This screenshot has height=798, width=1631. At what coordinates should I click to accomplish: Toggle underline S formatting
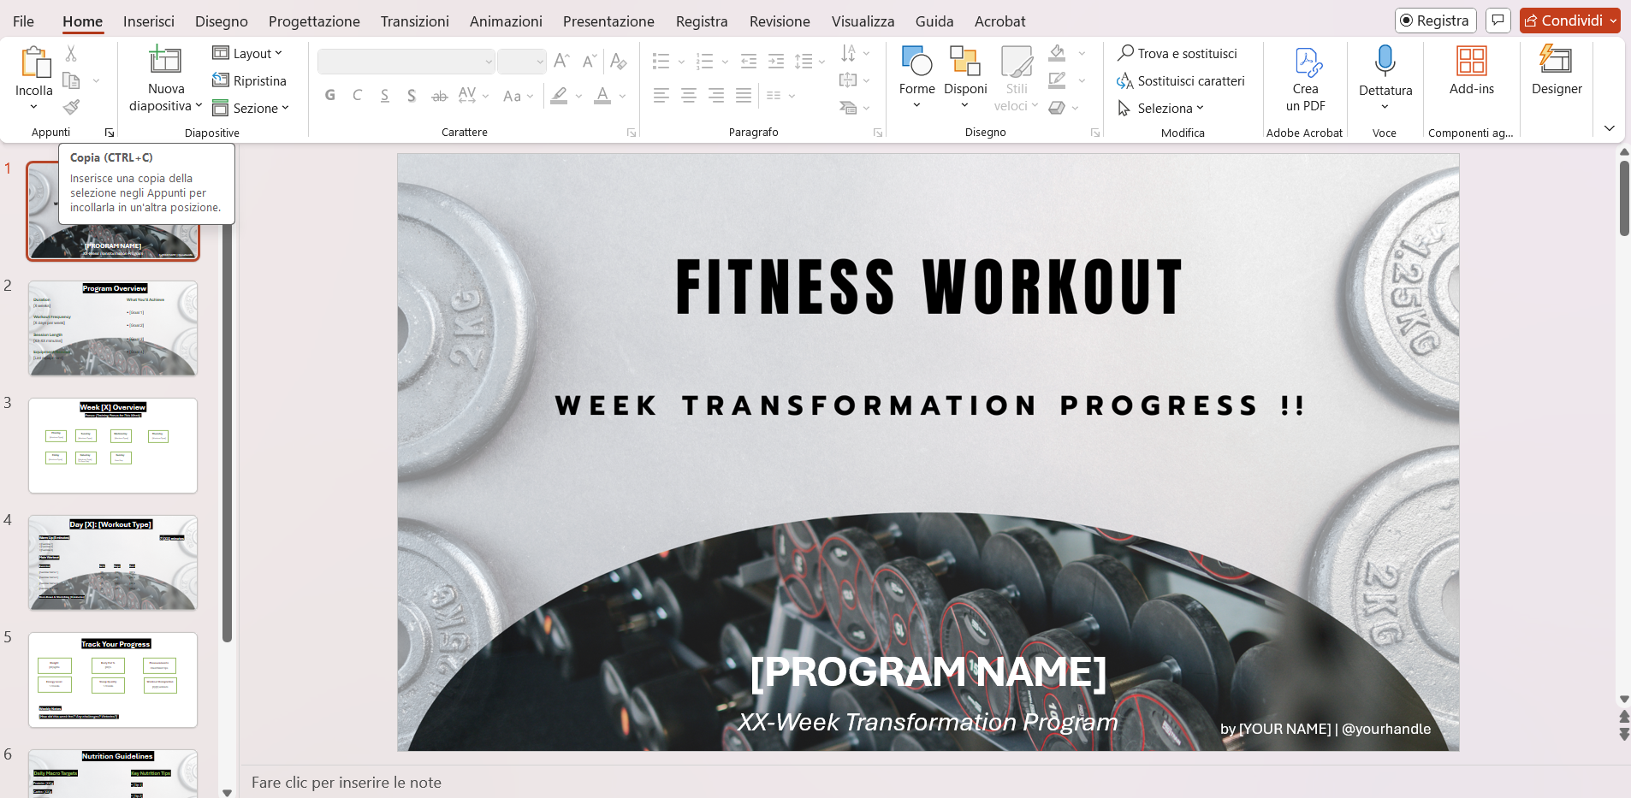(385, 95)
